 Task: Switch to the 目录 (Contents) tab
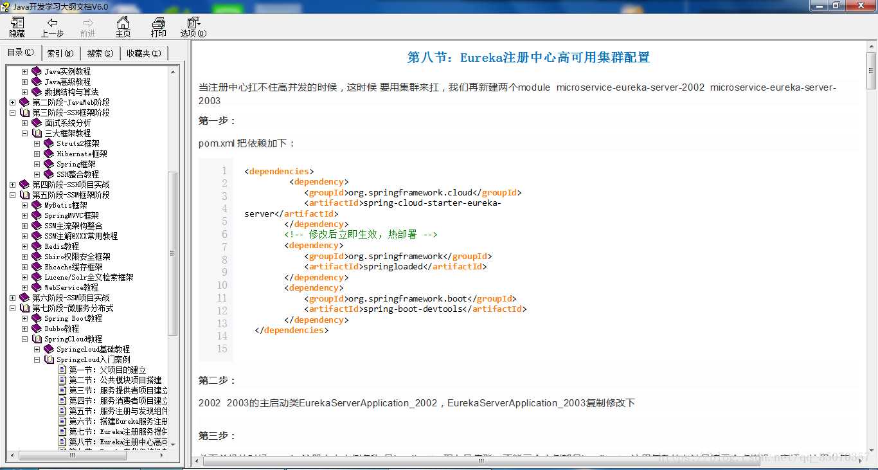tap(21, 53)
